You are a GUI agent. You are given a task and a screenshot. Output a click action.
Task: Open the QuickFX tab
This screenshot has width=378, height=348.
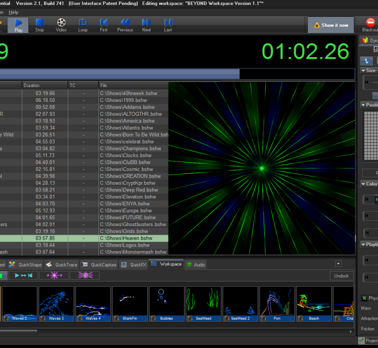(134, 264)
